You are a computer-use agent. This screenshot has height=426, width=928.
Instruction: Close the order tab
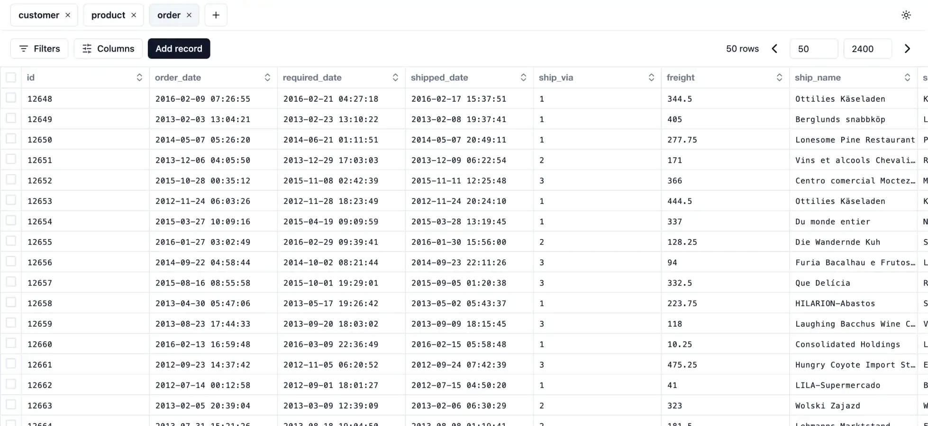click(189, 15)
